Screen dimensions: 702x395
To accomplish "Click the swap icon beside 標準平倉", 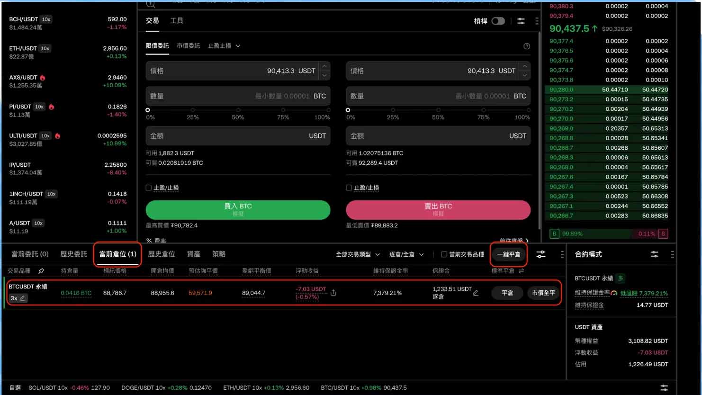I will tap(522, 271).
